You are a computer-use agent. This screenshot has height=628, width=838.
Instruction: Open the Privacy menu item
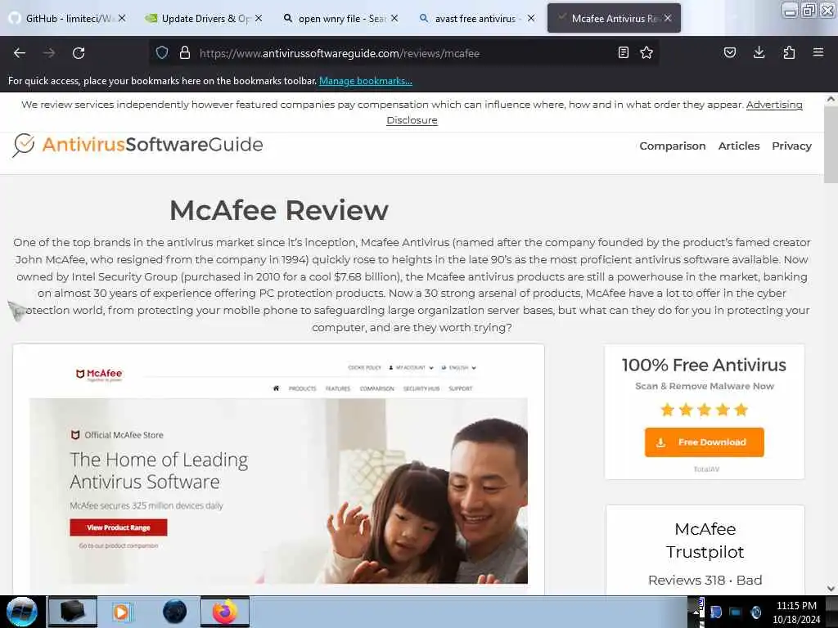pos(791,146)
